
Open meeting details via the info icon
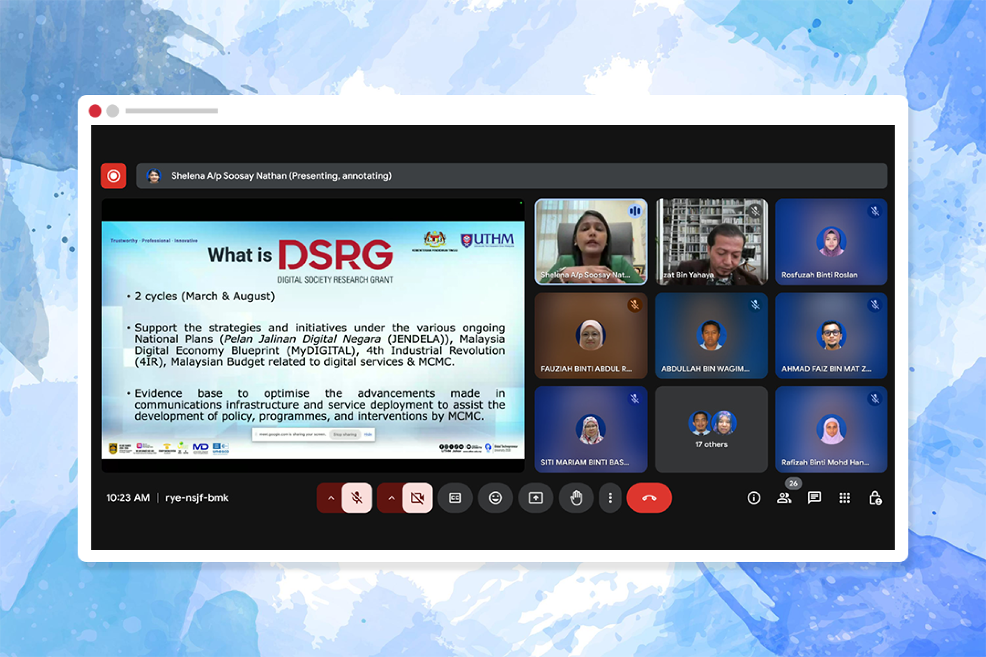point(753,498)
